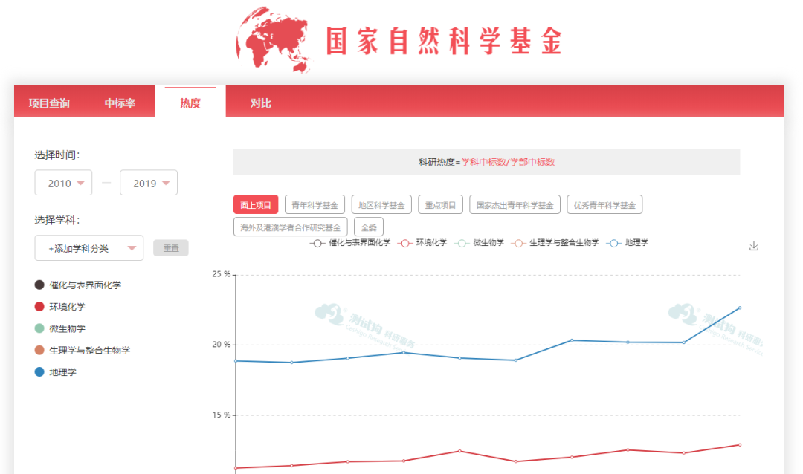Click the 15 % axis label
Viewport: 803px width, 474px height.
pyautogui.click(x=222, y=415)
